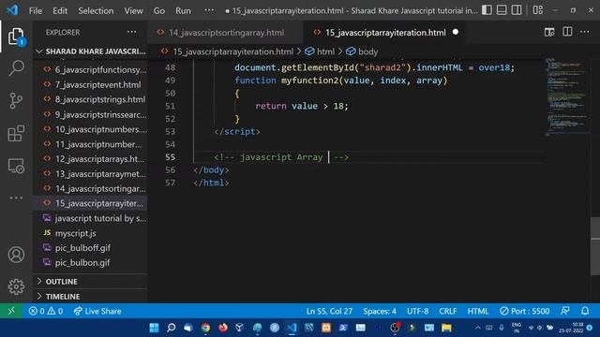The height and width of the screenshot is (337, 600).
Task: Open pic_bulboff.gif image file
Action: 91,247
